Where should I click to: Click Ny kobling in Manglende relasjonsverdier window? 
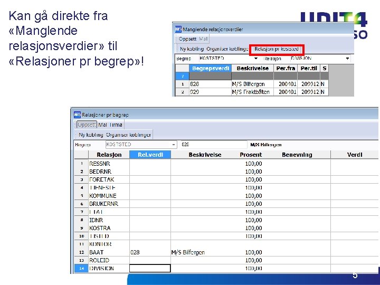tap(192, 49)
